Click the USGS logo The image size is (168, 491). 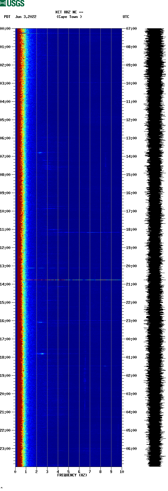click(12, 3)
